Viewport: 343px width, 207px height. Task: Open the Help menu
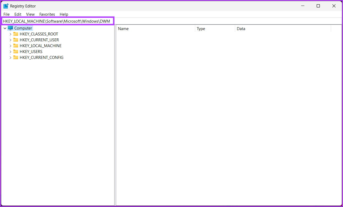pyautogui.click(x=64, y=14)
